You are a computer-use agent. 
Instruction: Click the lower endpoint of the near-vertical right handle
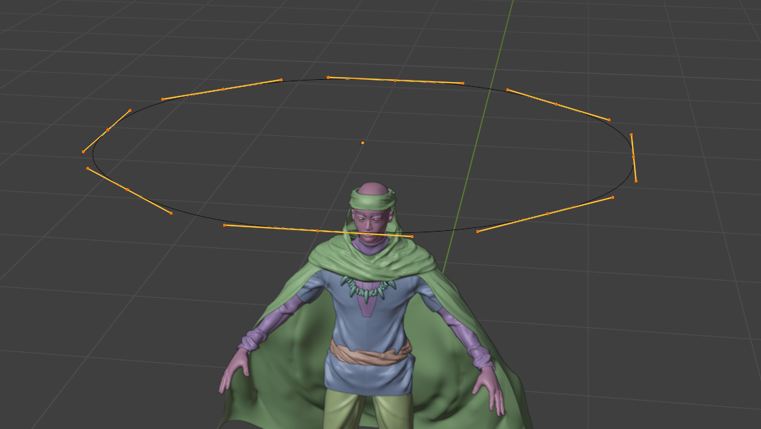[635, 181]
